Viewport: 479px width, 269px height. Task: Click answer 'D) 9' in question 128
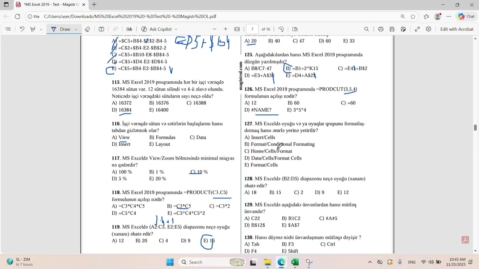[x=320, y=192]
